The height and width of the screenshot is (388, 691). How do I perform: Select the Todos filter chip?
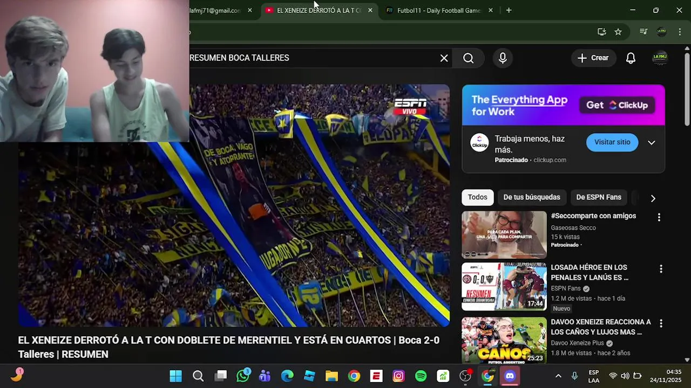point(477,197)
